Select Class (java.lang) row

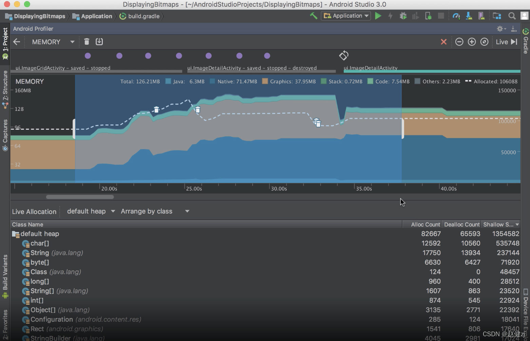click(265, 272)
